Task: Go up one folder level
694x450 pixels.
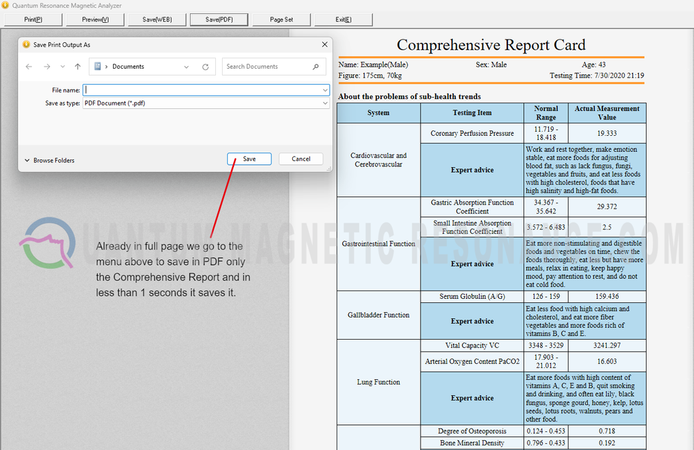Action: 77,67
